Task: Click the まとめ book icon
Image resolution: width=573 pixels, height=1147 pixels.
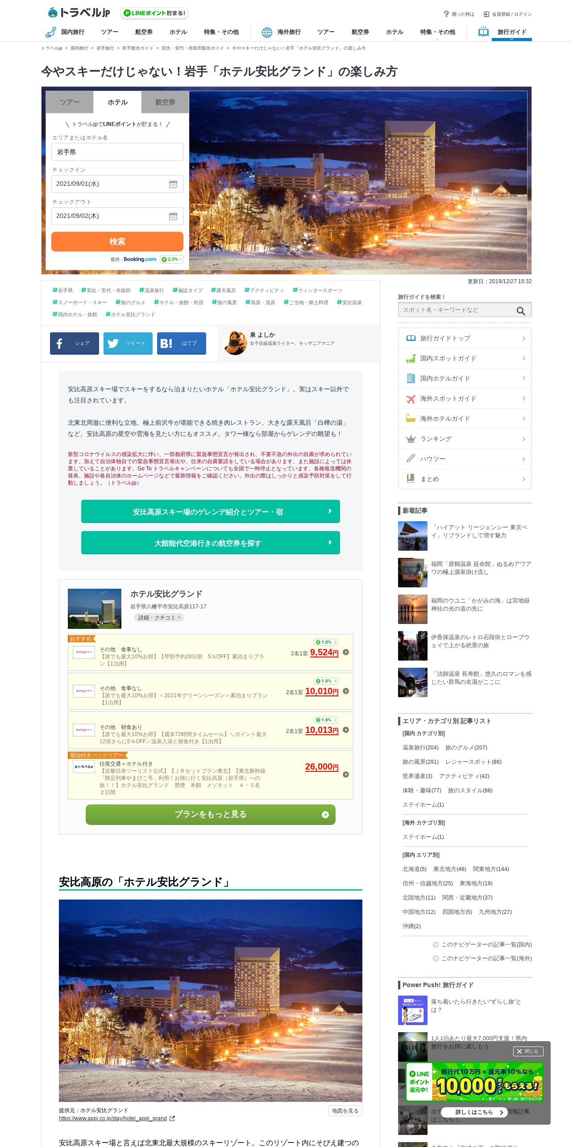Action: click(x=411, y=479)
